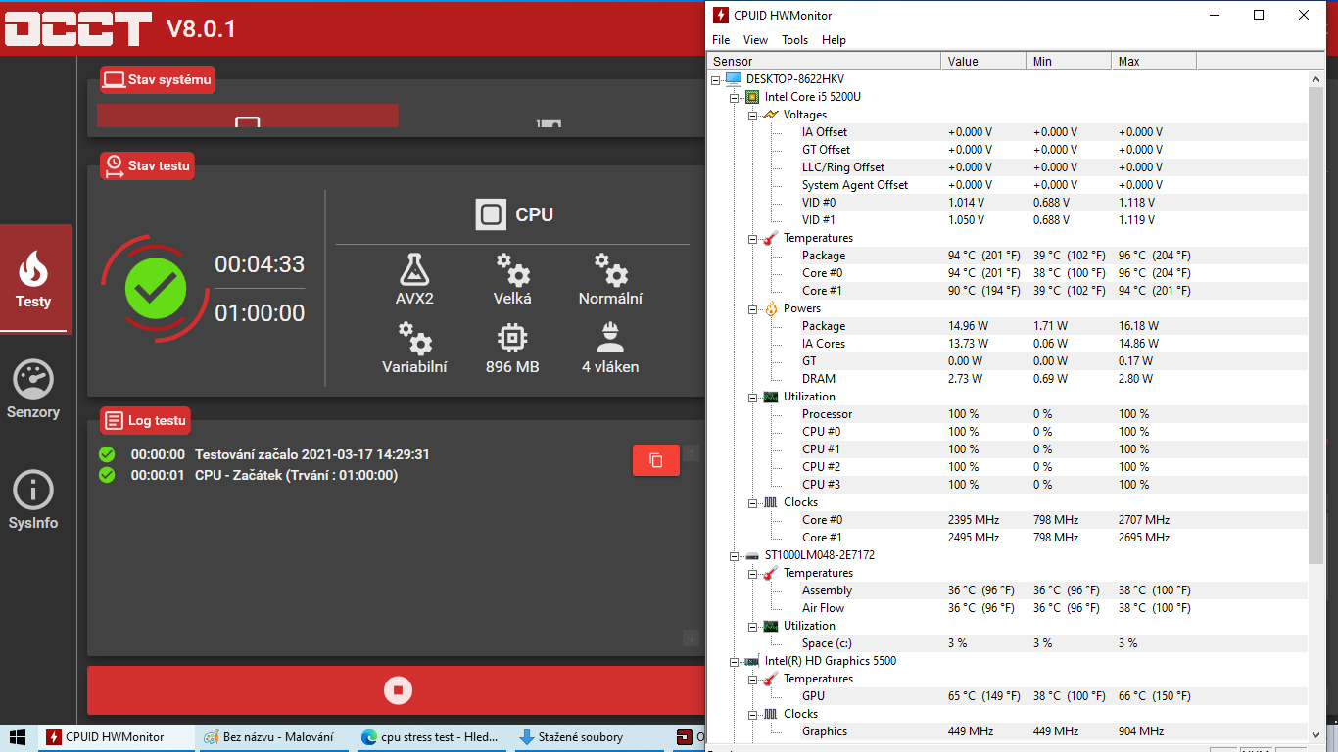Click the Max column header
Screen dimensions: 1338x752
pos(1153,61)
